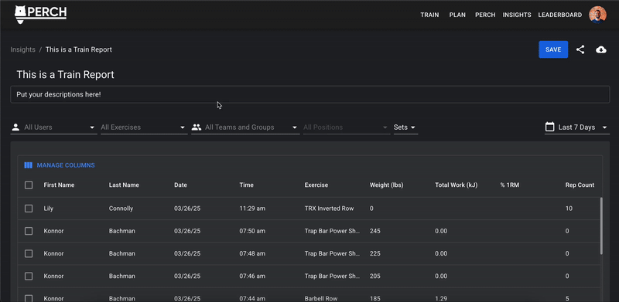The width and height of the screenshot is (619, 302).
Task: Click the report title This is a Train Report
Action: (65, 74)
